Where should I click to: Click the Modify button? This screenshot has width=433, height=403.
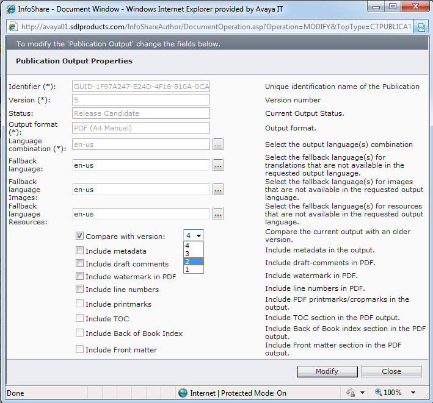click(x=327, y=371)
